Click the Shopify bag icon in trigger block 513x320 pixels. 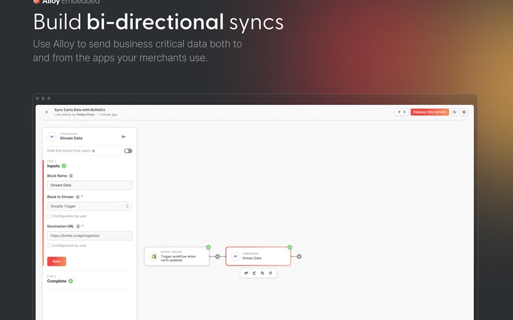coord(154,257)
